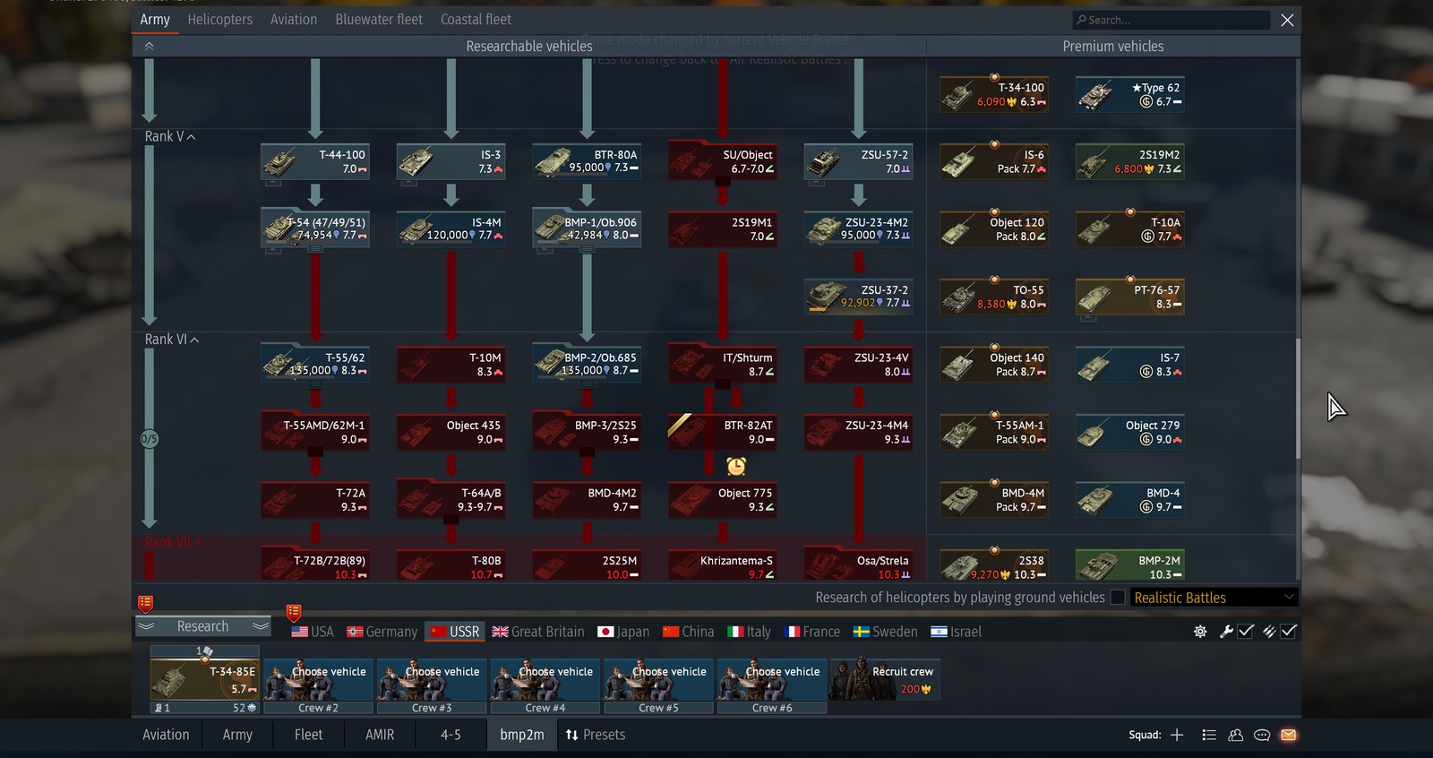Viewport: 1433px width, 758px height.
Task: Select the IS-6 Pack premium vehicle
Action: pos(994,162)
